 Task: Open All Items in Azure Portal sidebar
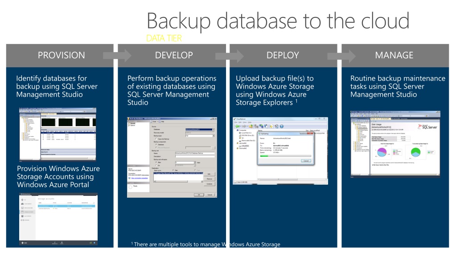point(23,200)
